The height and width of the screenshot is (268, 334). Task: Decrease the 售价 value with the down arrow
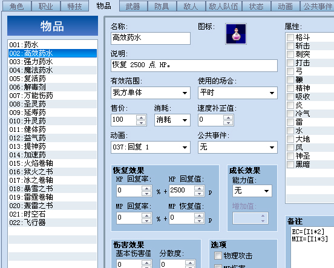[x=141, y=123]
